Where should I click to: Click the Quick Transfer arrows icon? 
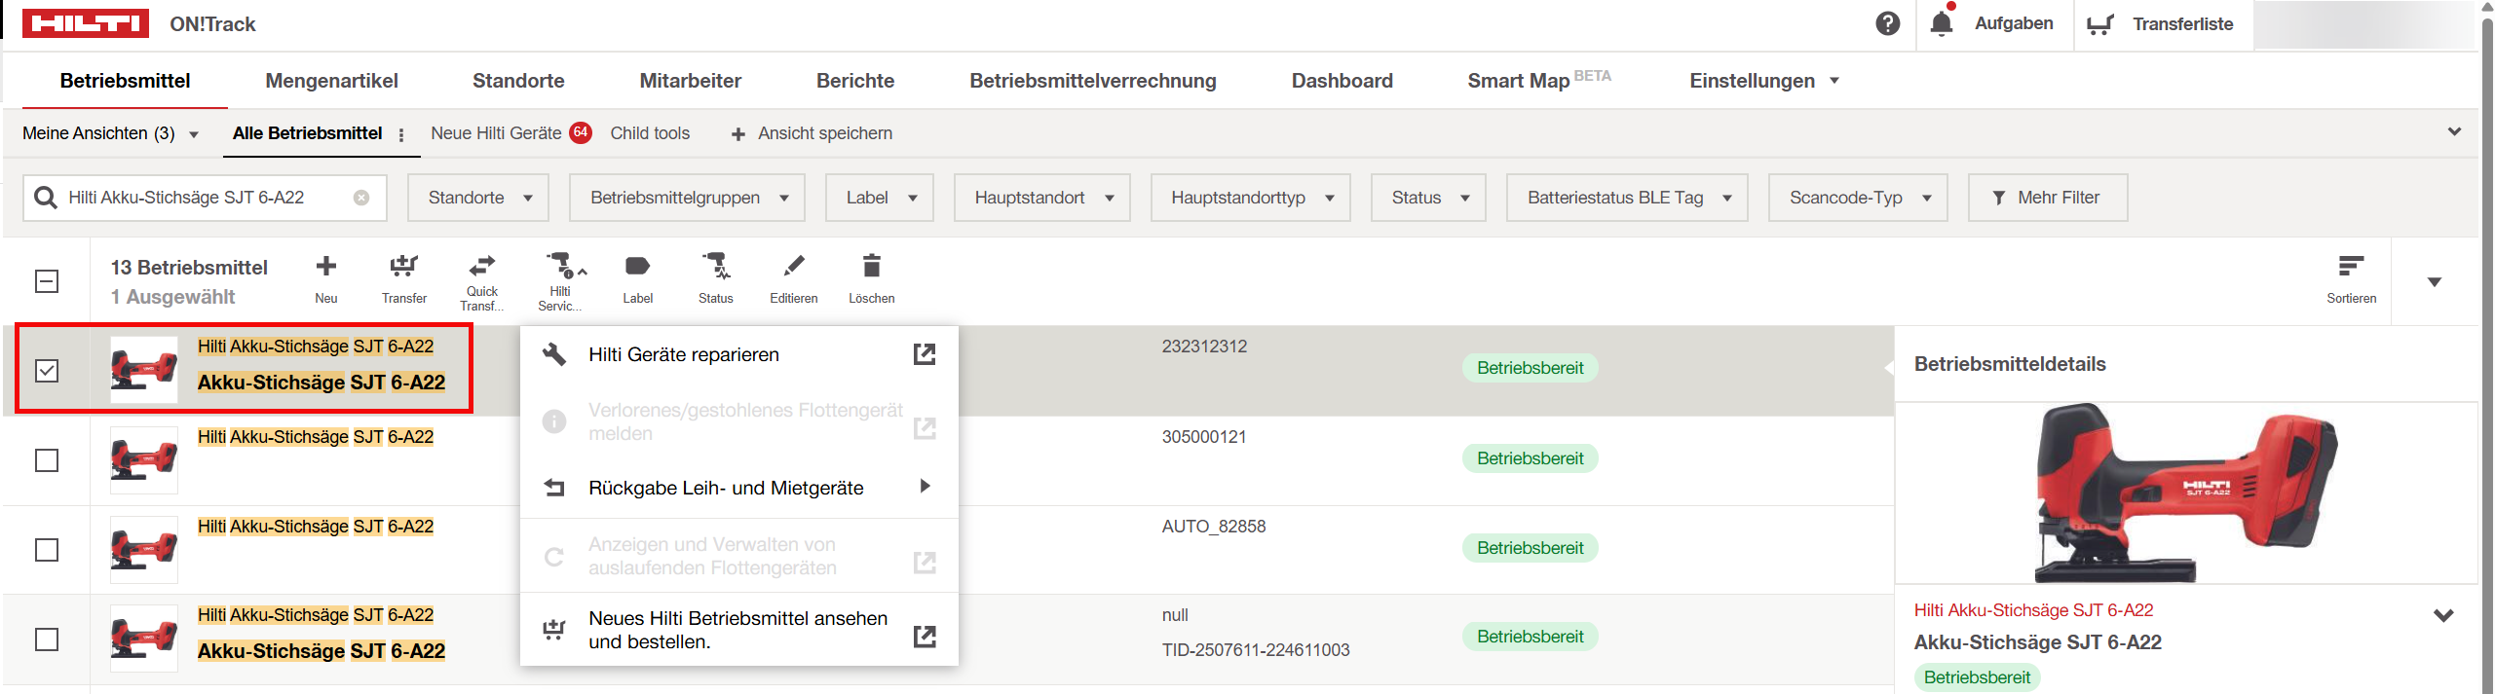(x=482, y=265)
